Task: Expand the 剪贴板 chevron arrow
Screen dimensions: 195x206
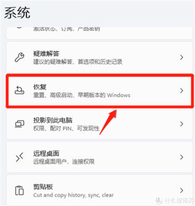Action: [182, 190]
